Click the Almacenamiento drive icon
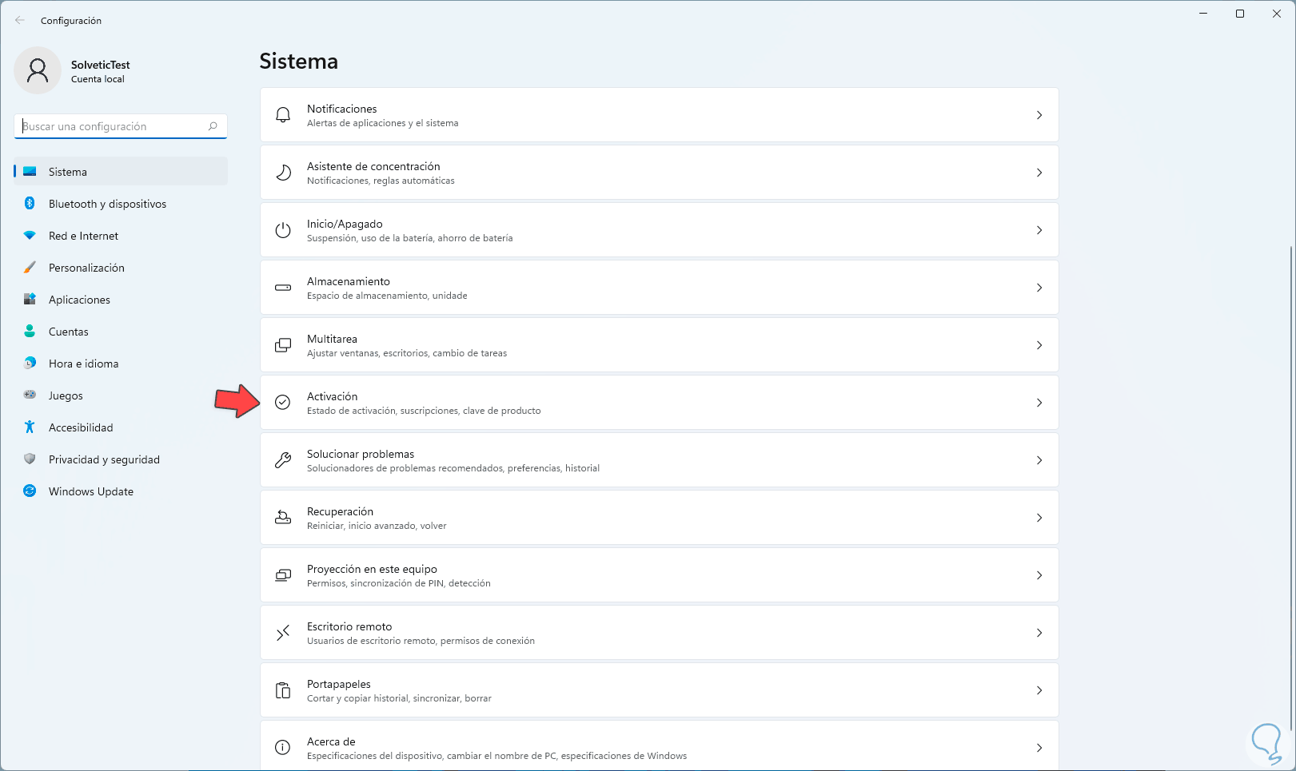This screenshot has width=1296, height=771. click(283, 288)
